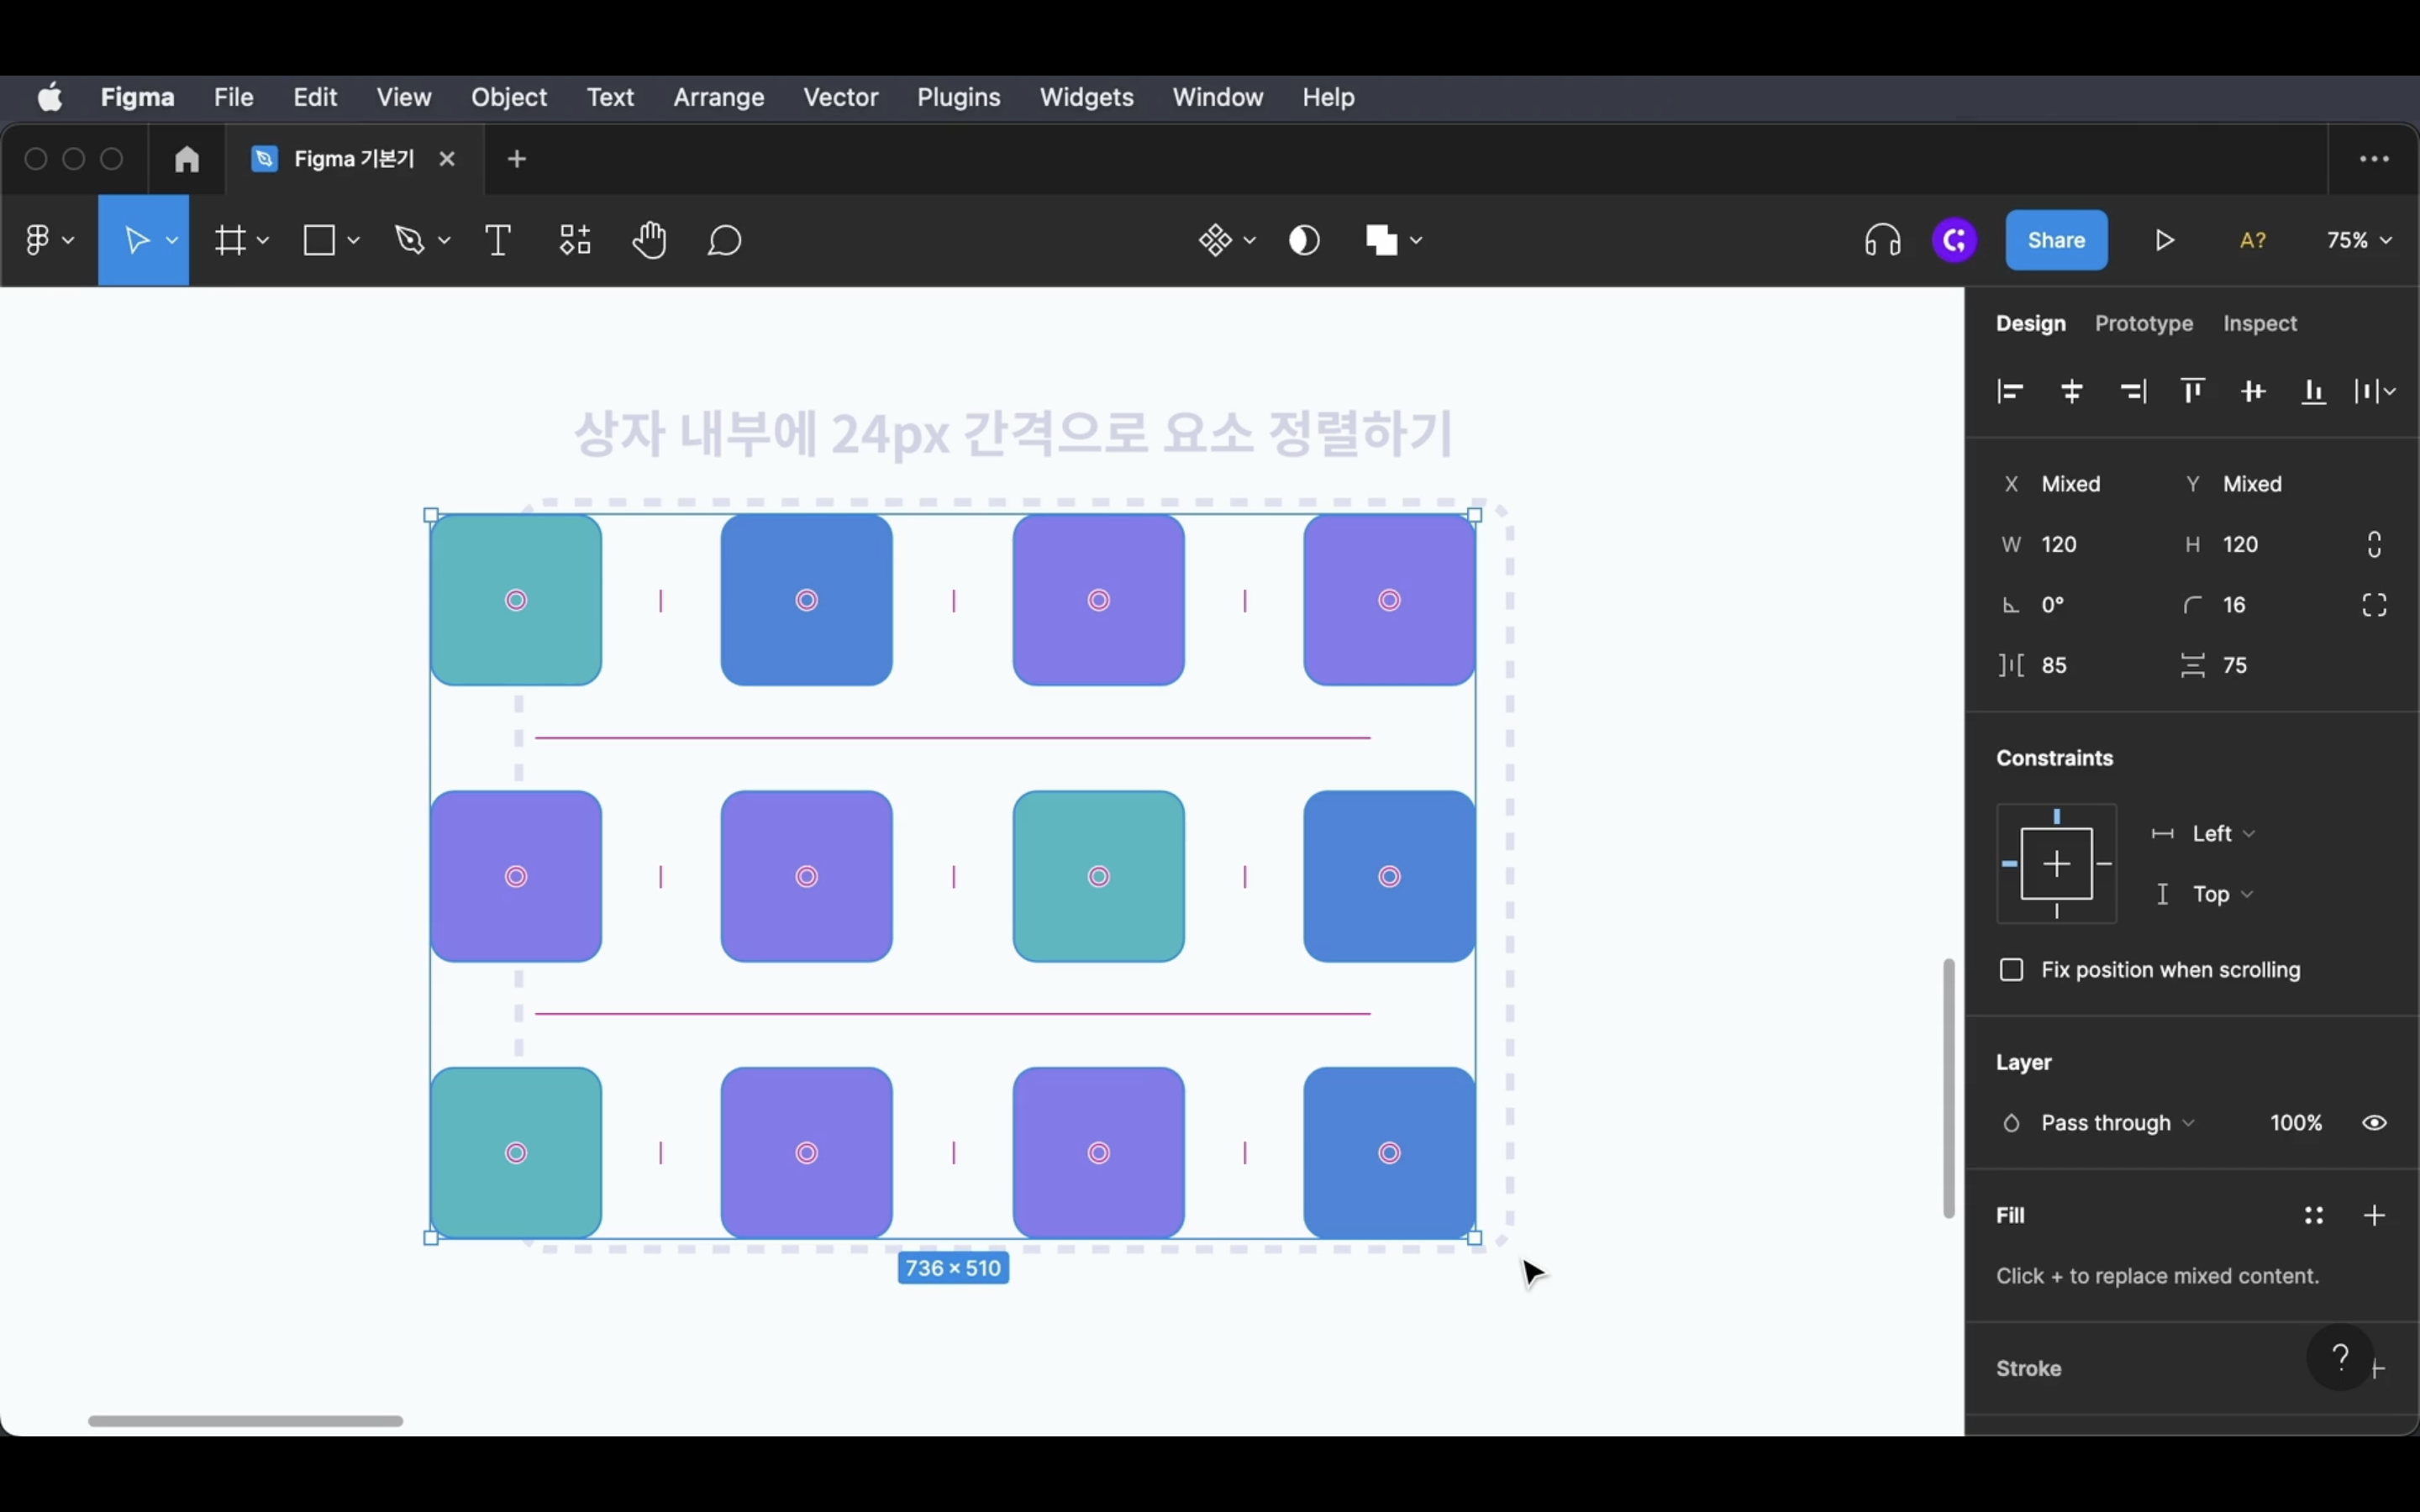Toggle constrain proportions lock
Image resolution: width=2420 pixels, height=1512 pixels.
(x=2374, y=544)
